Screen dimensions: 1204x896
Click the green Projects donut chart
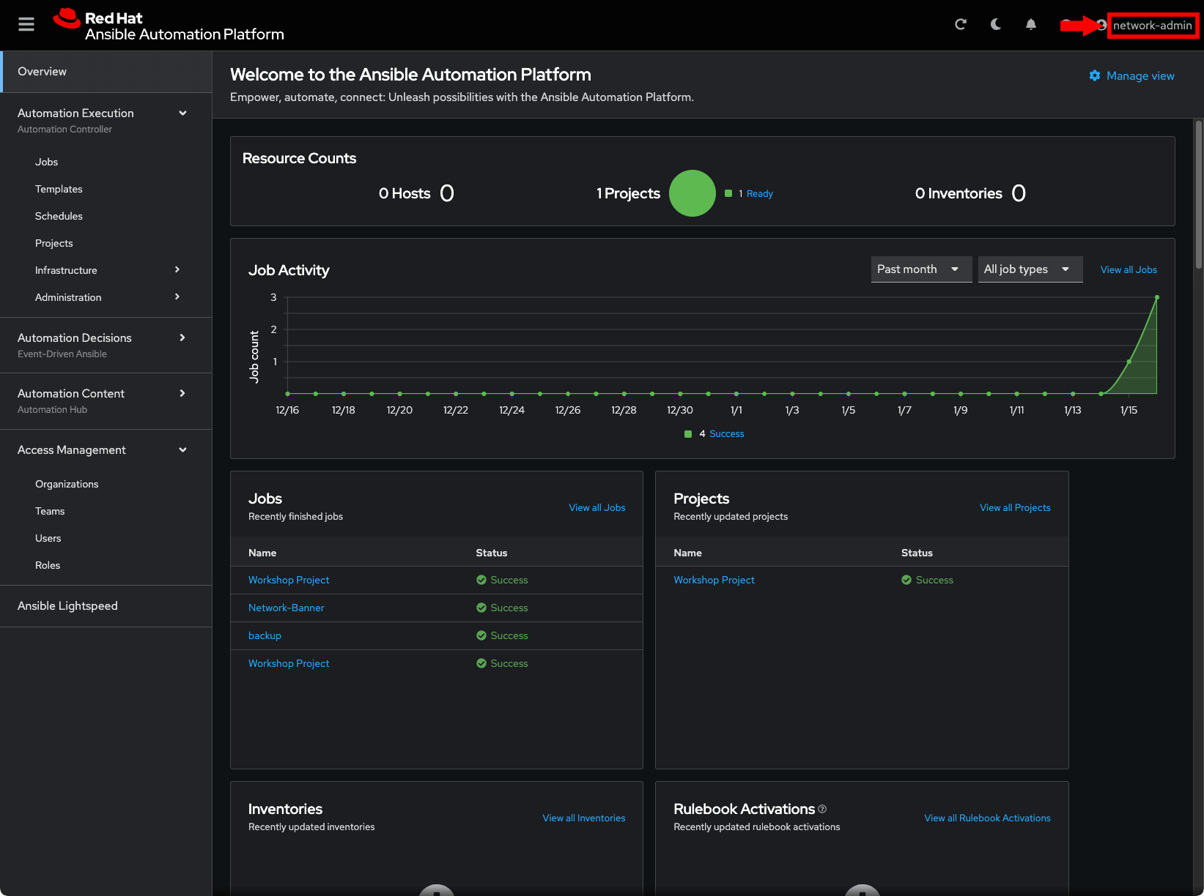(693, 193)
